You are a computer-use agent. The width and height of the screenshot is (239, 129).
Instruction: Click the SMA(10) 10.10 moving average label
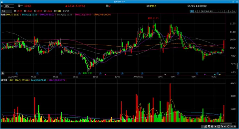coord(30,14)
